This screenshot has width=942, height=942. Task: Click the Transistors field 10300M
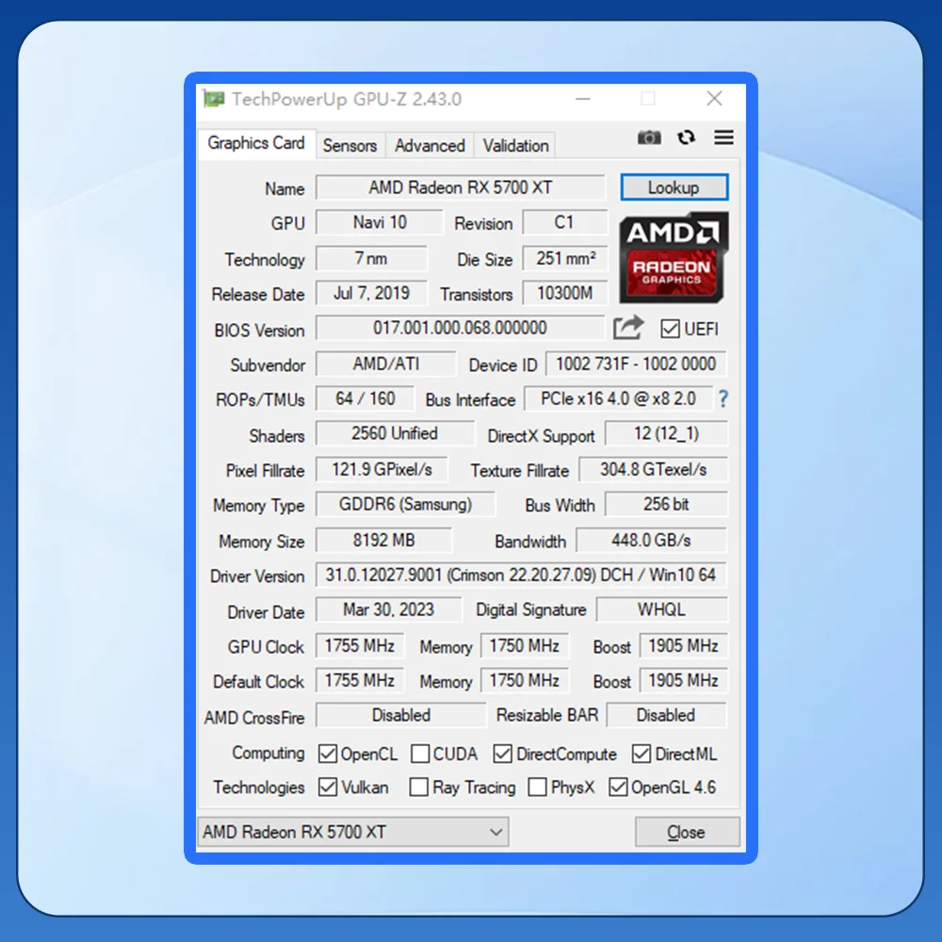point(564,293)
